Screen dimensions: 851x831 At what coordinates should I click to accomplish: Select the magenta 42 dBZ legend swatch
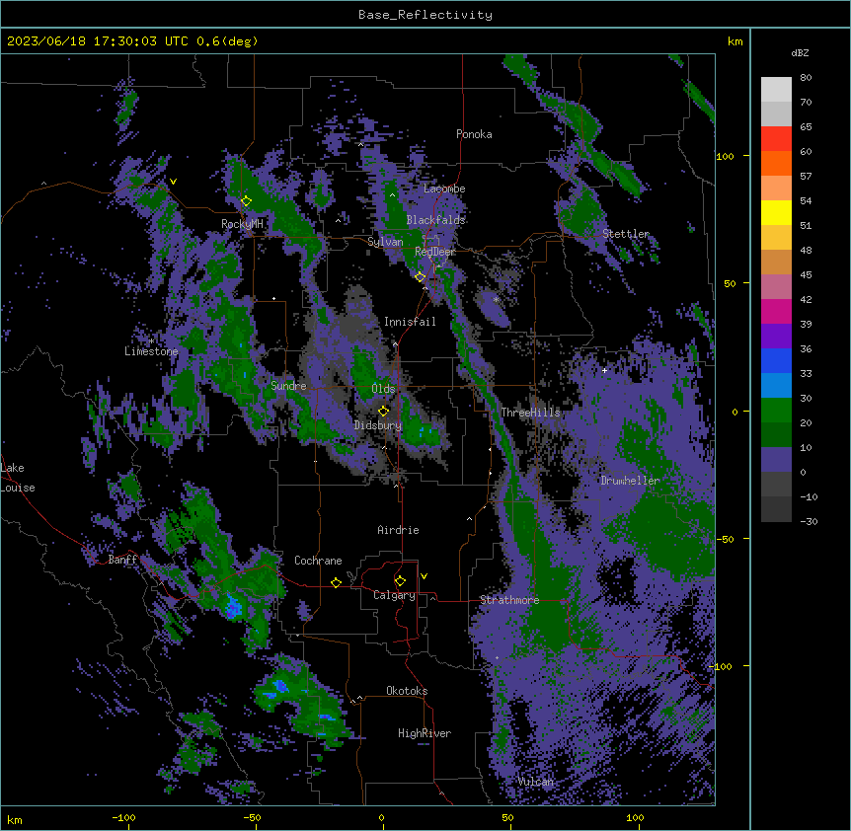pyautogui.click(x=776, y=311)
